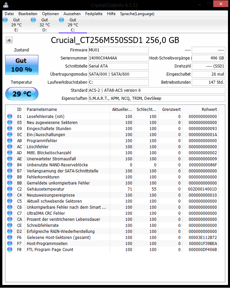Select drive C: status orb
Image resolution: width=230 pixels, height=288 pixels.
click(x=61, y=20)
